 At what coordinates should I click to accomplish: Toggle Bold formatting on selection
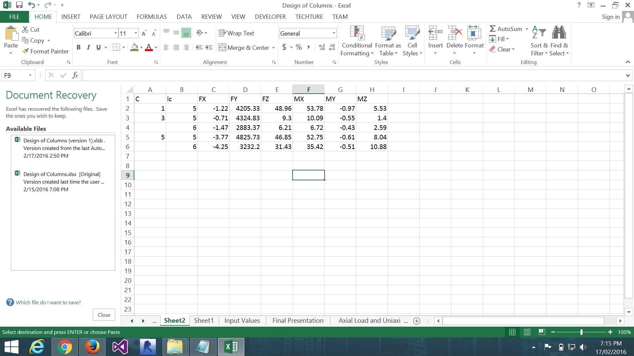(x=79, y=47)
